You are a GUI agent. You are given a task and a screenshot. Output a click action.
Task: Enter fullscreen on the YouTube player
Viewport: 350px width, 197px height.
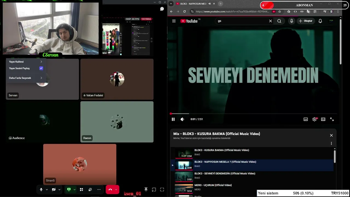click(332, 119)
